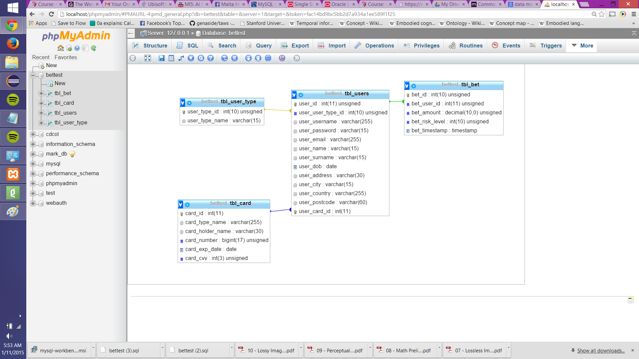Click gear icon on tbl_users table
639x359 pixels.
(301, 95)
